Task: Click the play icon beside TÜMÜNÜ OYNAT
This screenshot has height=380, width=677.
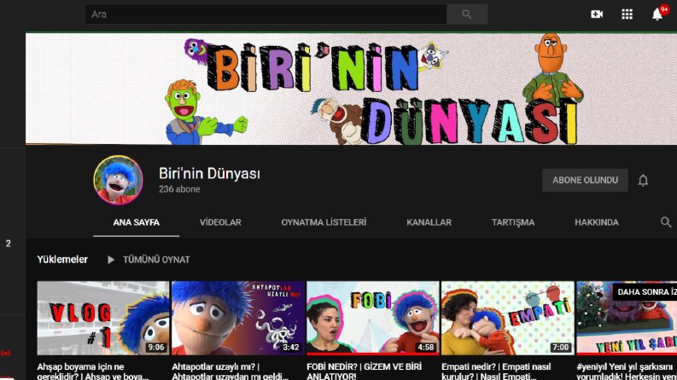Action: [x=111, y=260]
